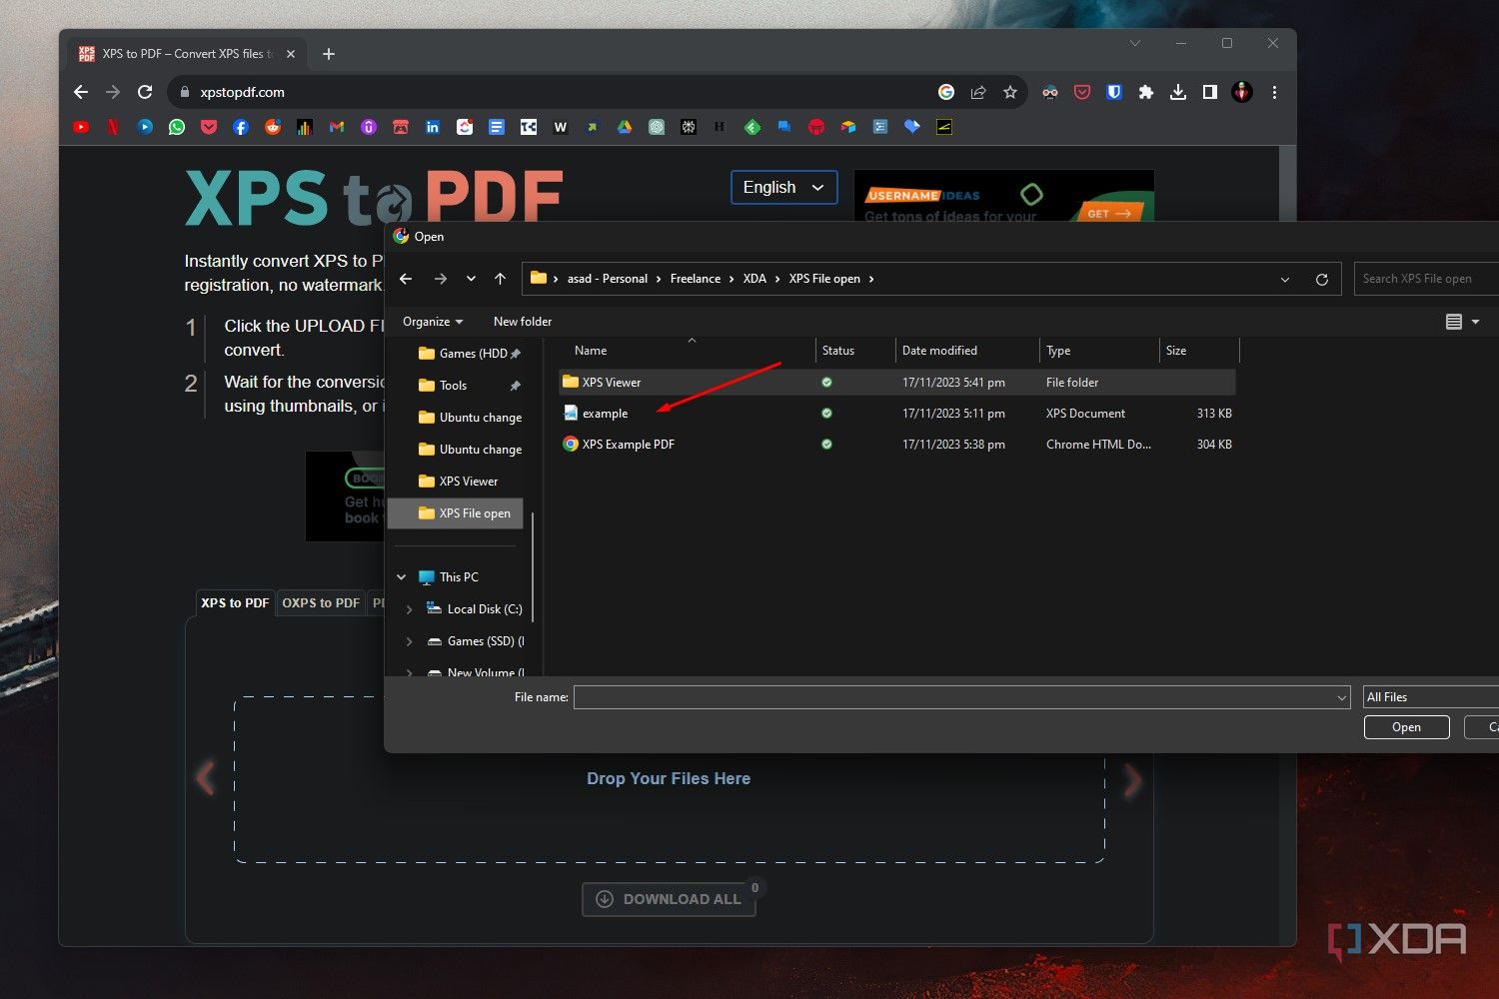
Task: Select the Tools folder in navigation pane
Action: (x=454, y=386)
